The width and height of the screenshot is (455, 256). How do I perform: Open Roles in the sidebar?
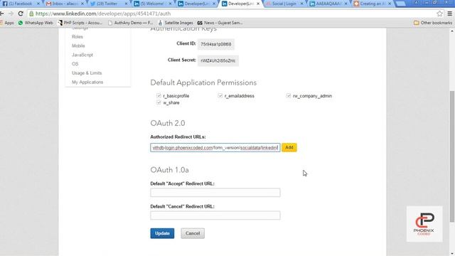coord(77,36)
